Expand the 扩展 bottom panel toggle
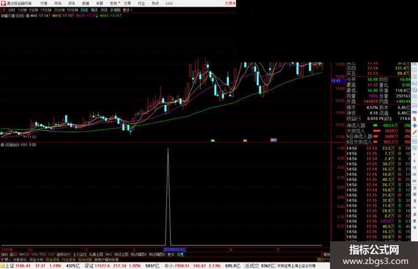Screen dimensions: 418x269 [x=5, y=259]
